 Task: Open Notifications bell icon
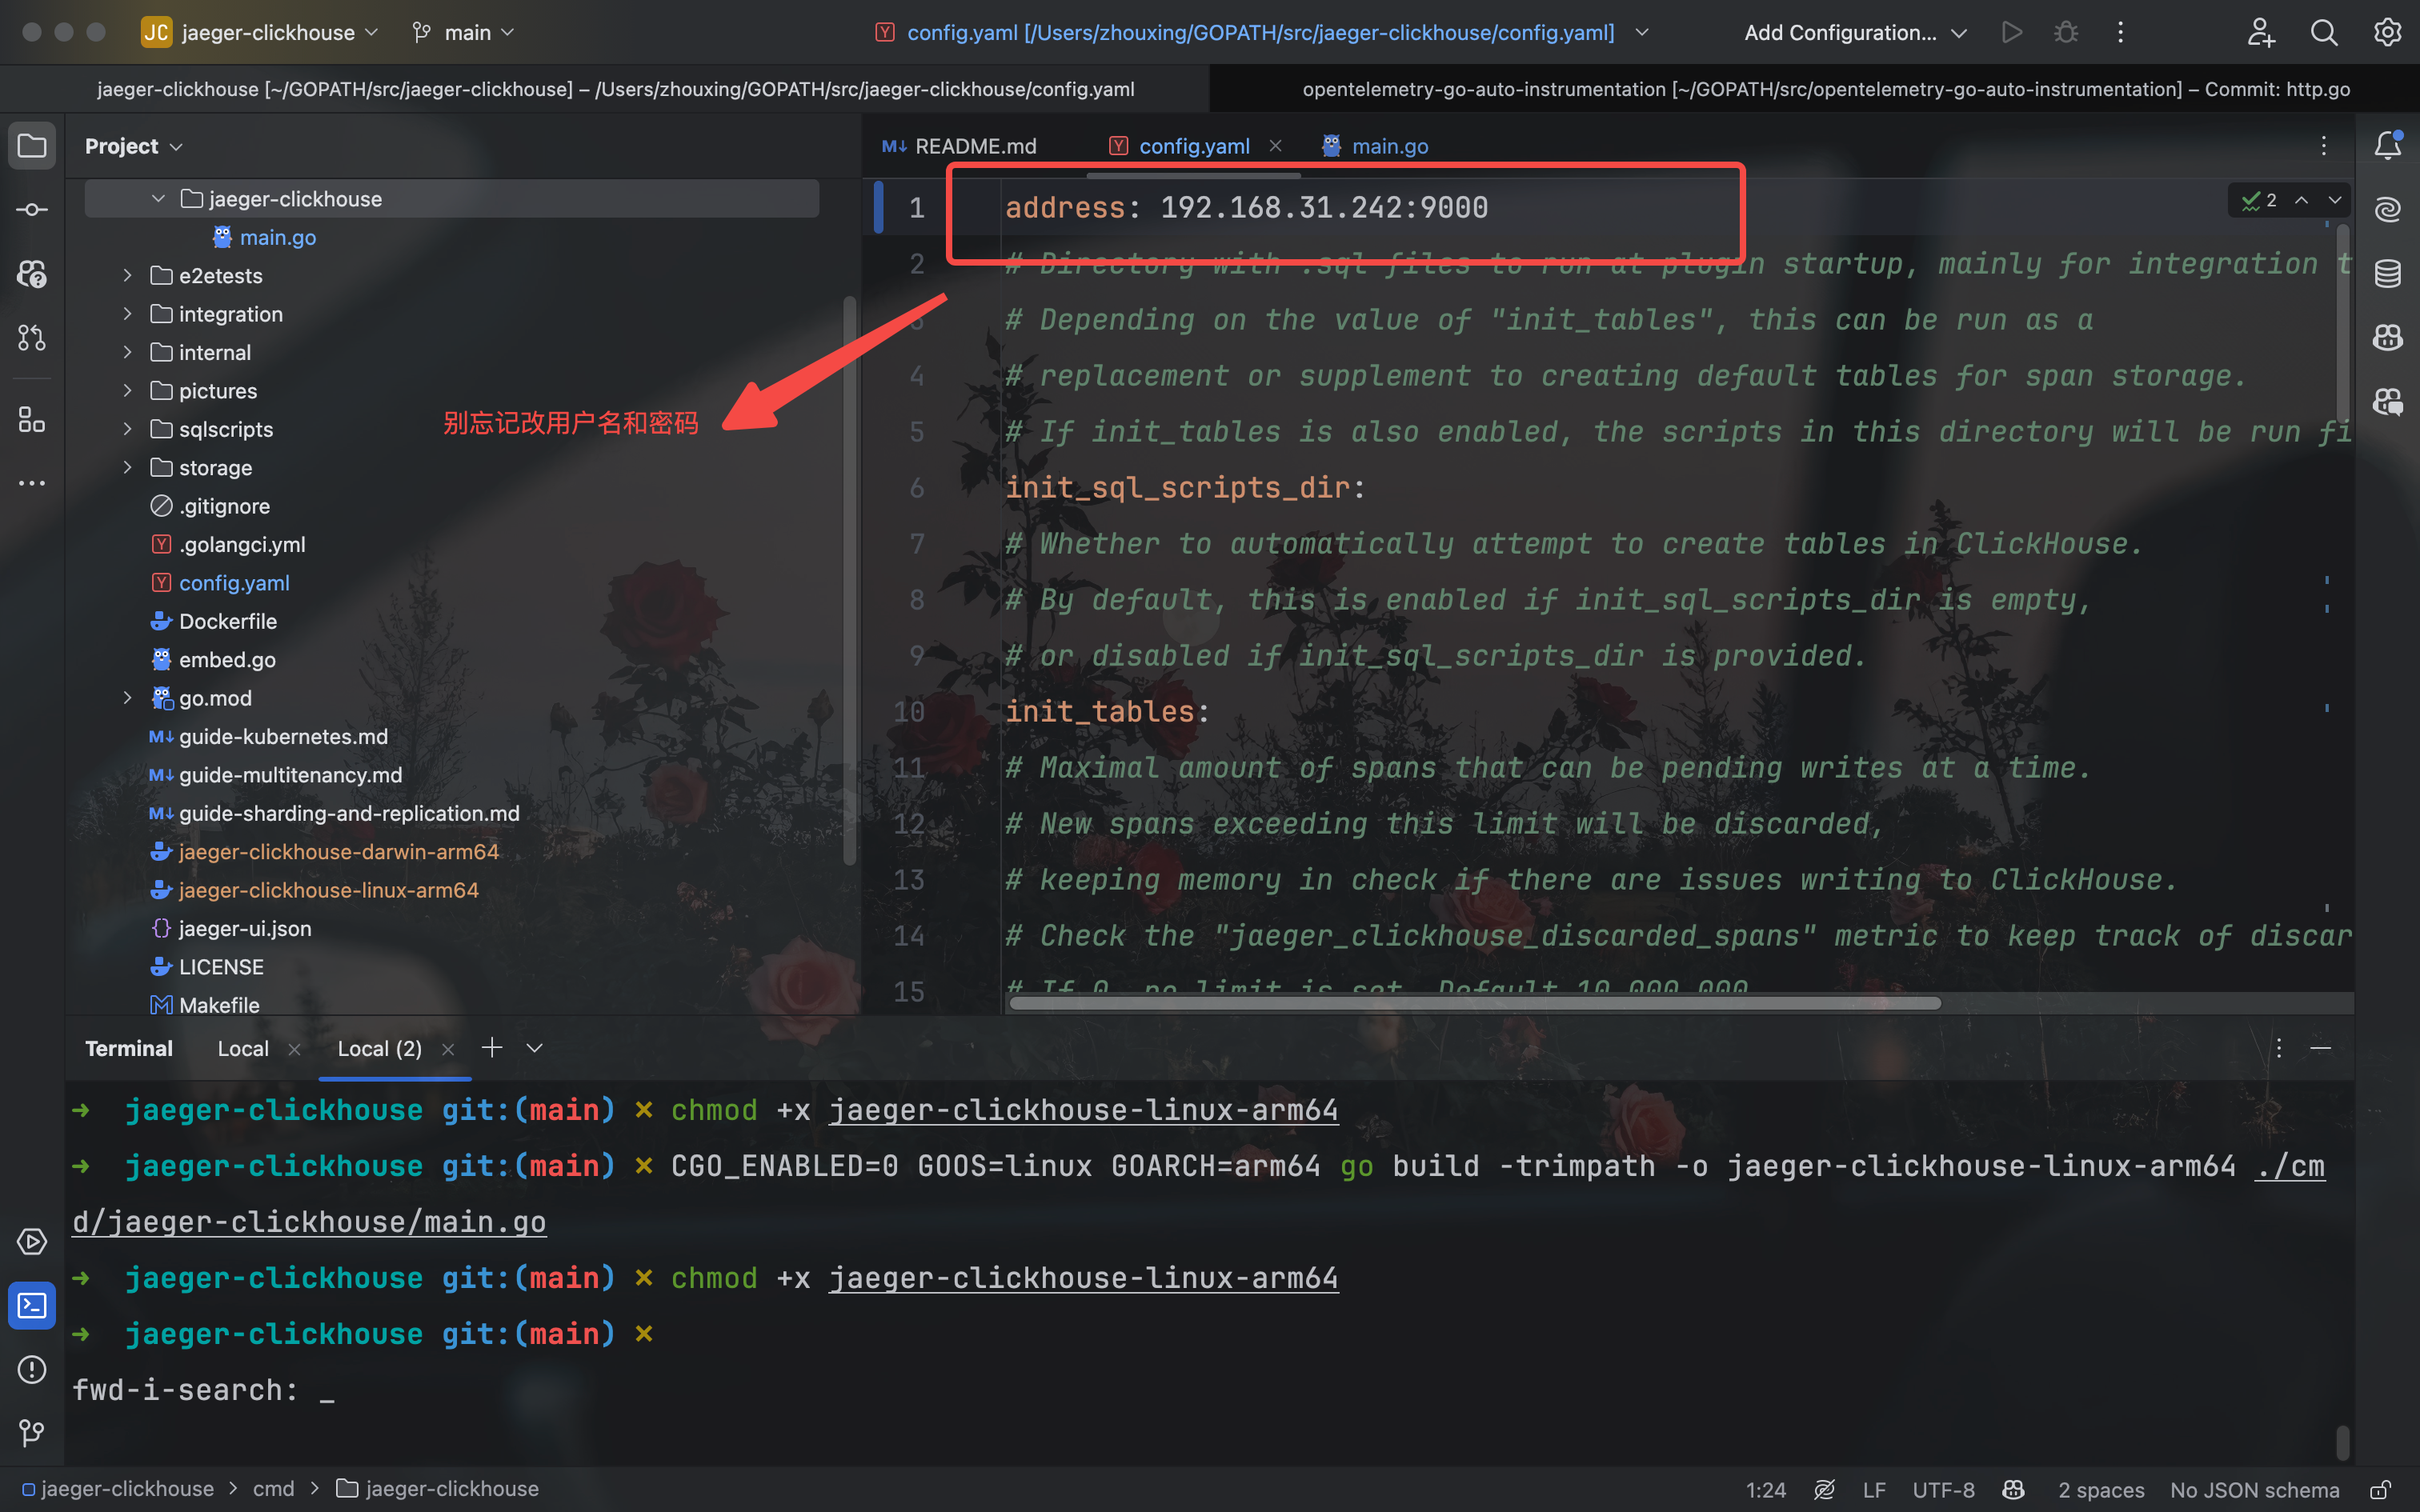click(2387, 146)
